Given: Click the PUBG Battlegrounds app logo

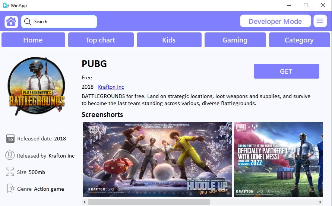Looking at the screenshot, I should (x=37, y=86).
